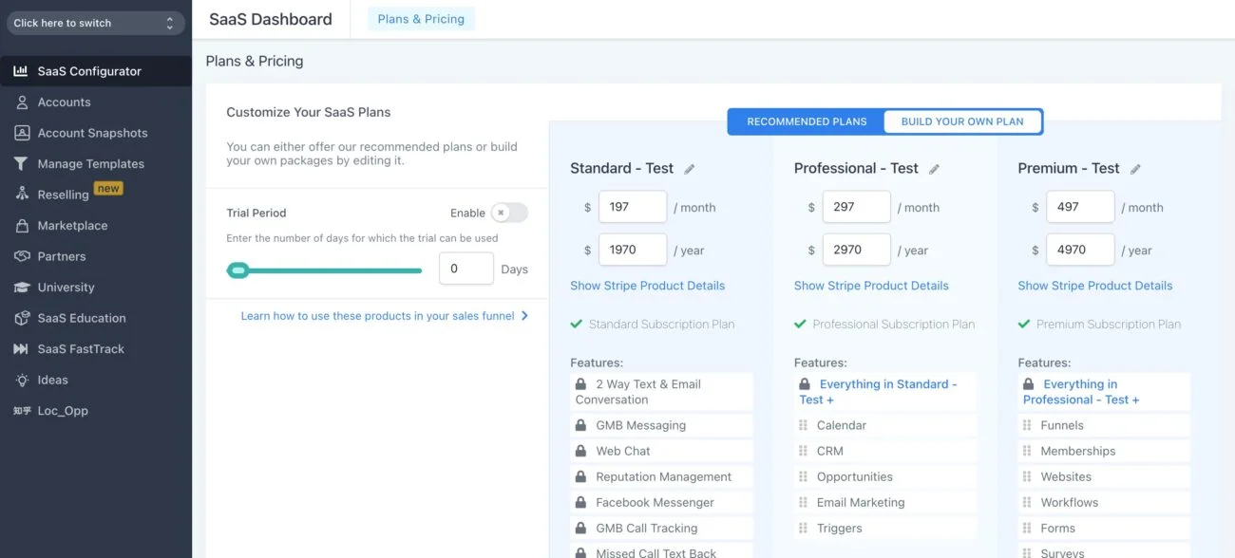Screen dimensions: 1235x558
Task: Switch to the BUILD YOUR OWN PLAN tab
Action: 962,121
